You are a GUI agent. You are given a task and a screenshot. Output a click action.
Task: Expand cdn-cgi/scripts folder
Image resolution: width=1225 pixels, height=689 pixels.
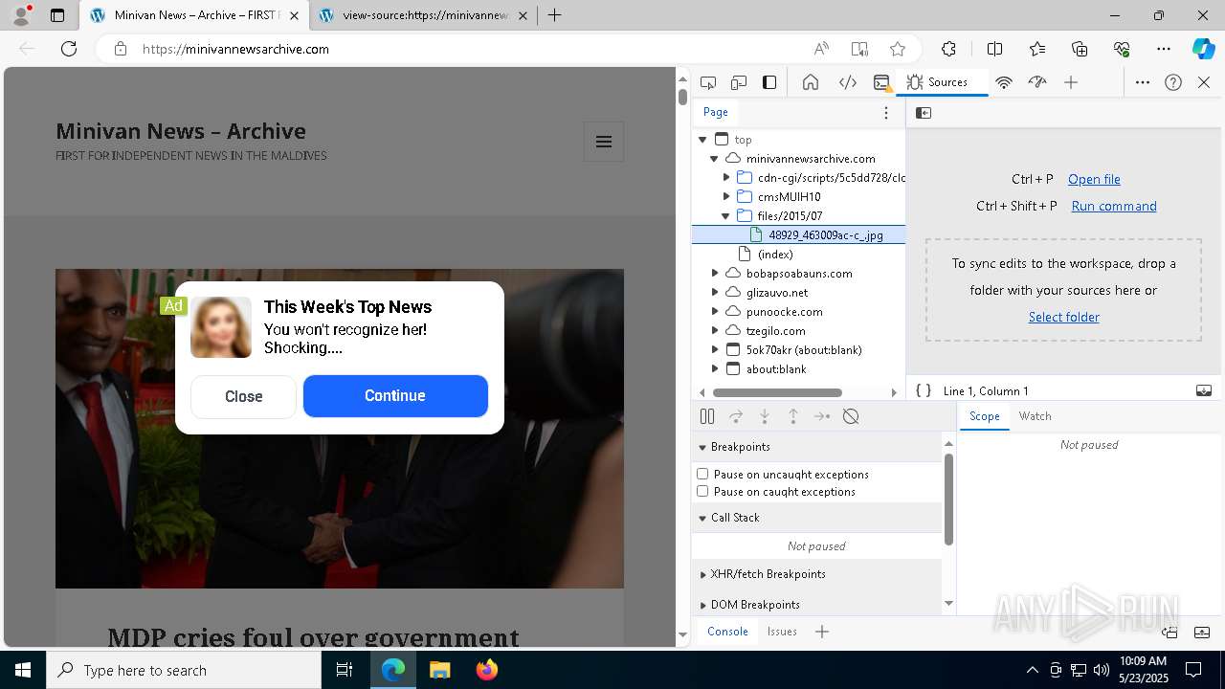[726, 178]
